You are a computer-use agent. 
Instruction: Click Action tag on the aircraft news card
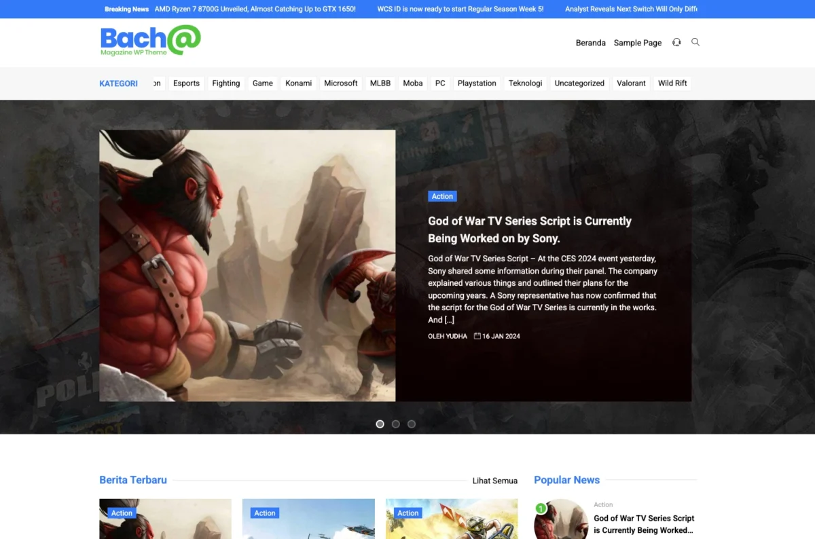265,513
